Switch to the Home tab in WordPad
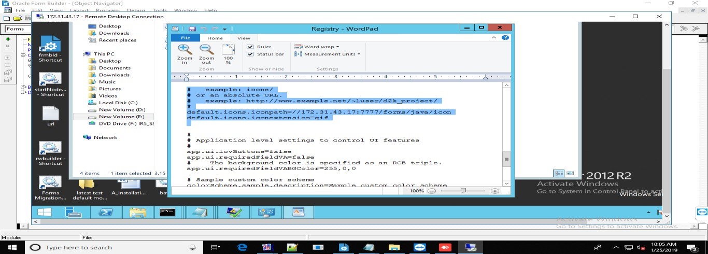The height and width of the screenshot is (254, 708). [x=215, y=38]
